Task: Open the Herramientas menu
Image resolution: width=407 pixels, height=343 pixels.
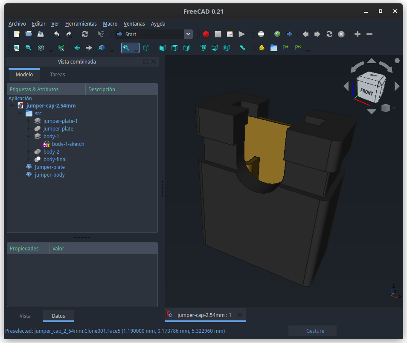Action: [81, 23]
